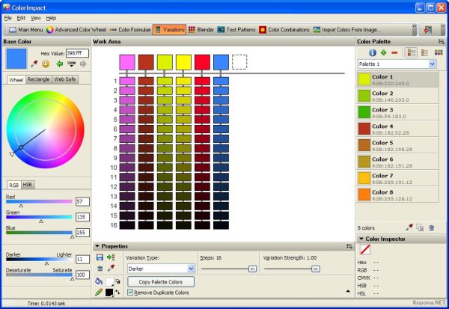The width and height of the screenshot is (449, 309).
Task: Open the Blender tool in toolbar
Action: click(x=201, y=30)
